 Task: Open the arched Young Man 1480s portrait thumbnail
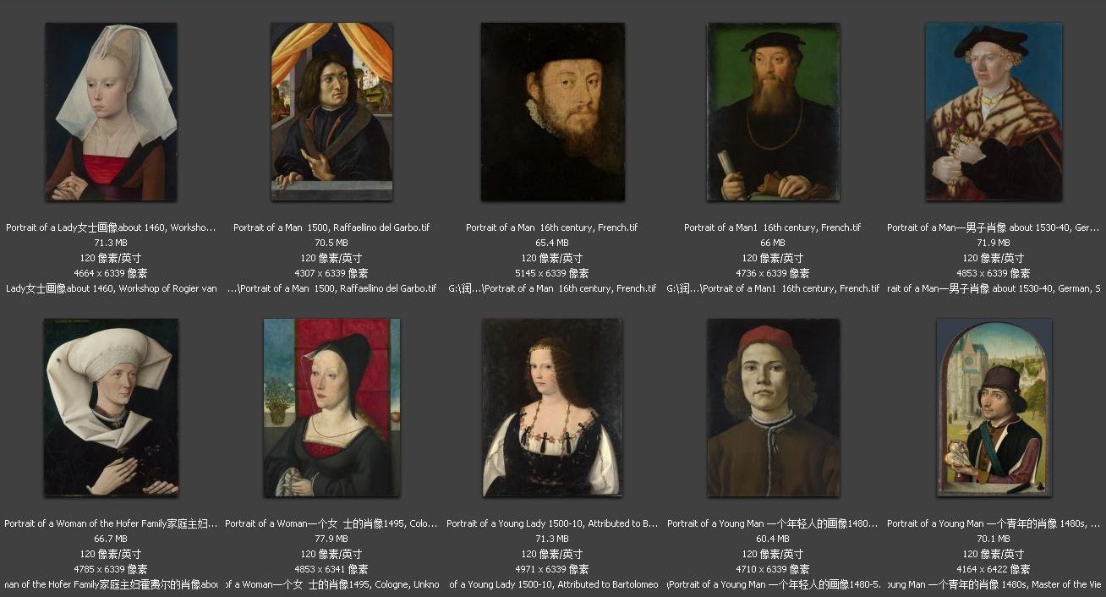[994, 408]
